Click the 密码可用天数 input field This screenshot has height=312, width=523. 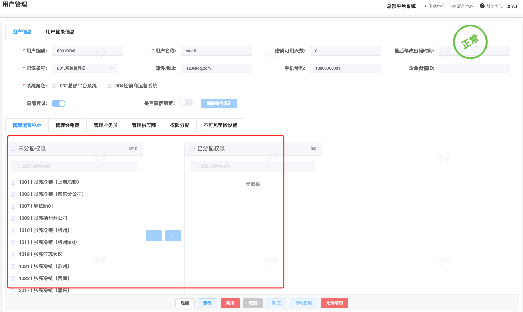pos(346,51)
